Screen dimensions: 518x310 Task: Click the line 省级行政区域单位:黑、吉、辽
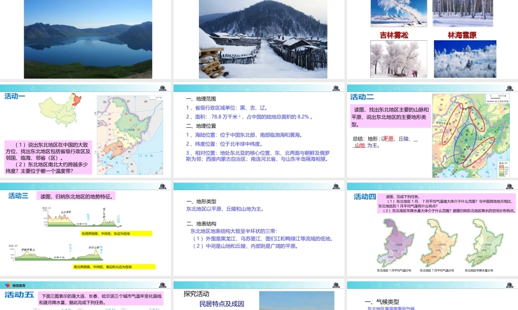click(227, 108)
